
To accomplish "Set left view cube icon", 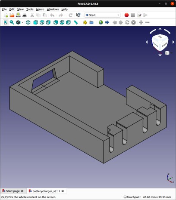I will coord(68,22).
